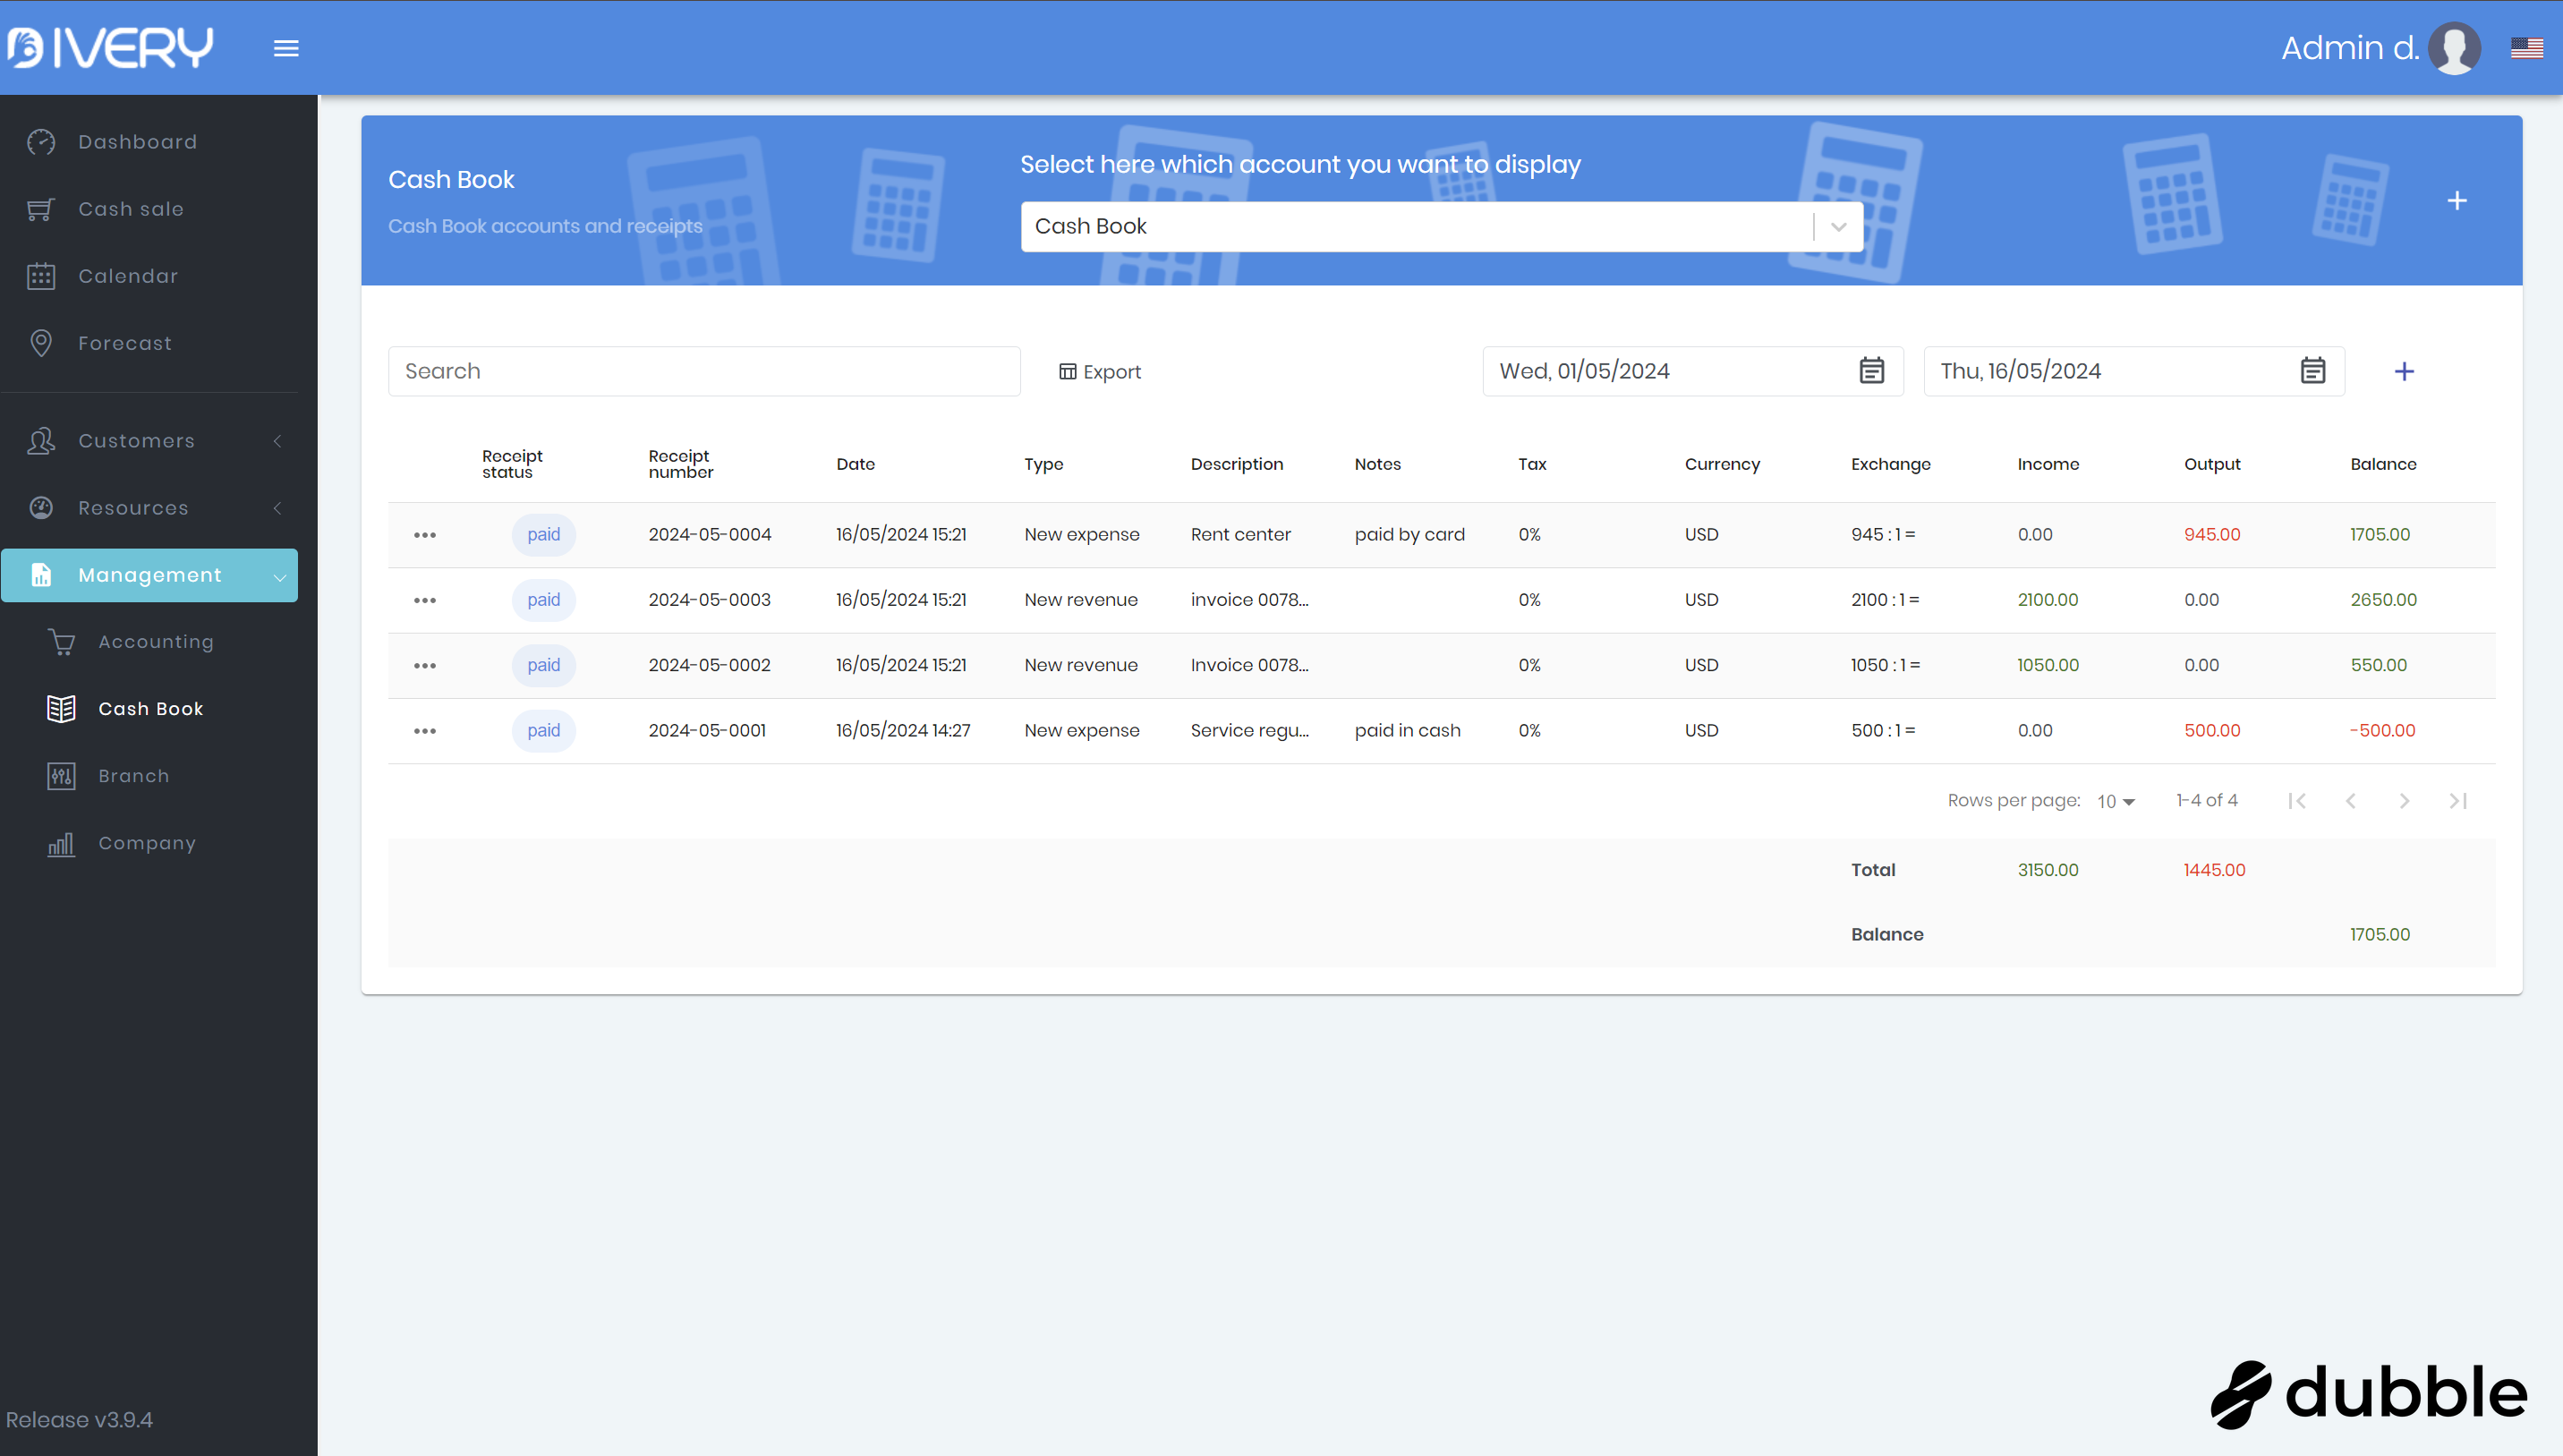Collapse the Management sidebar menu

point(150,575)
